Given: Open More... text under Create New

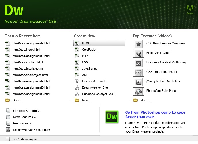Looking at the screenshot, I should (x=87, y=100).
